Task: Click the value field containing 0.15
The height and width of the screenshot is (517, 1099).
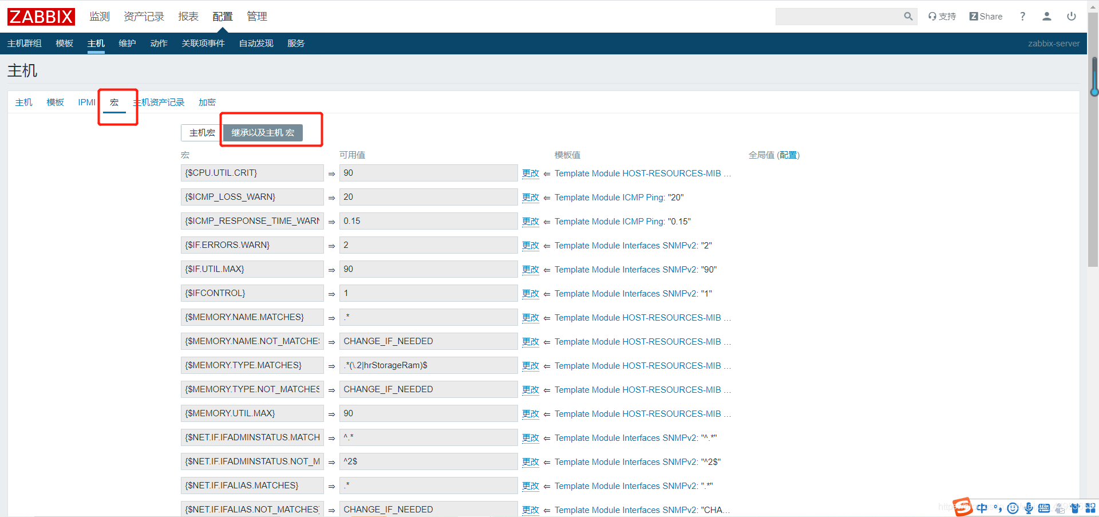Action: [428, 221]
